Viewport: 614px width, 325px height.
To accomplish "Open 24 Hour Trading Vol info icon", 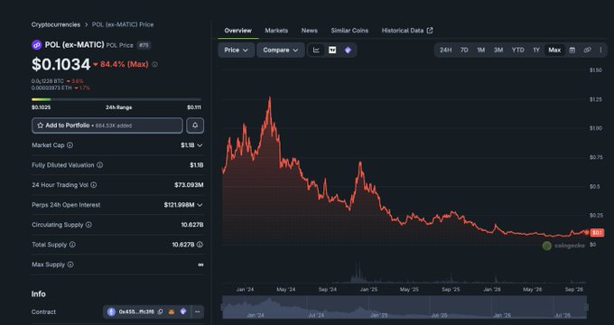I will [94, 185].
